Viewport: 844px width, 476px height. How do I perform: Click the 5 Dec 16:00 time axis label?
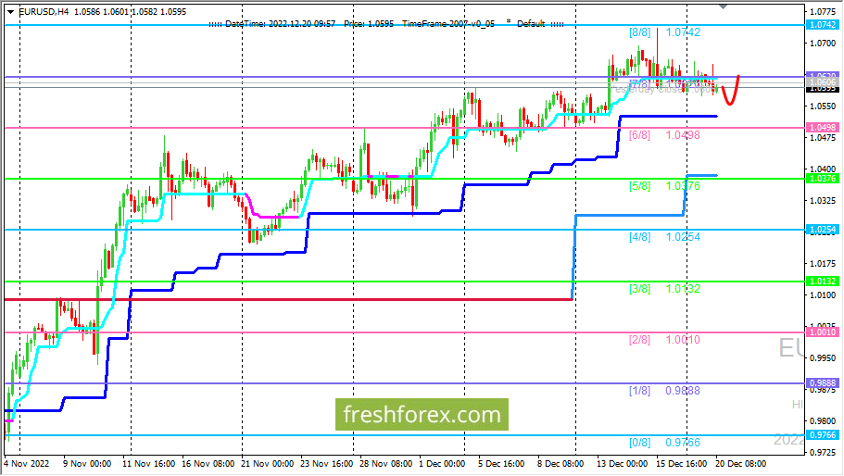tap(501, 464)
